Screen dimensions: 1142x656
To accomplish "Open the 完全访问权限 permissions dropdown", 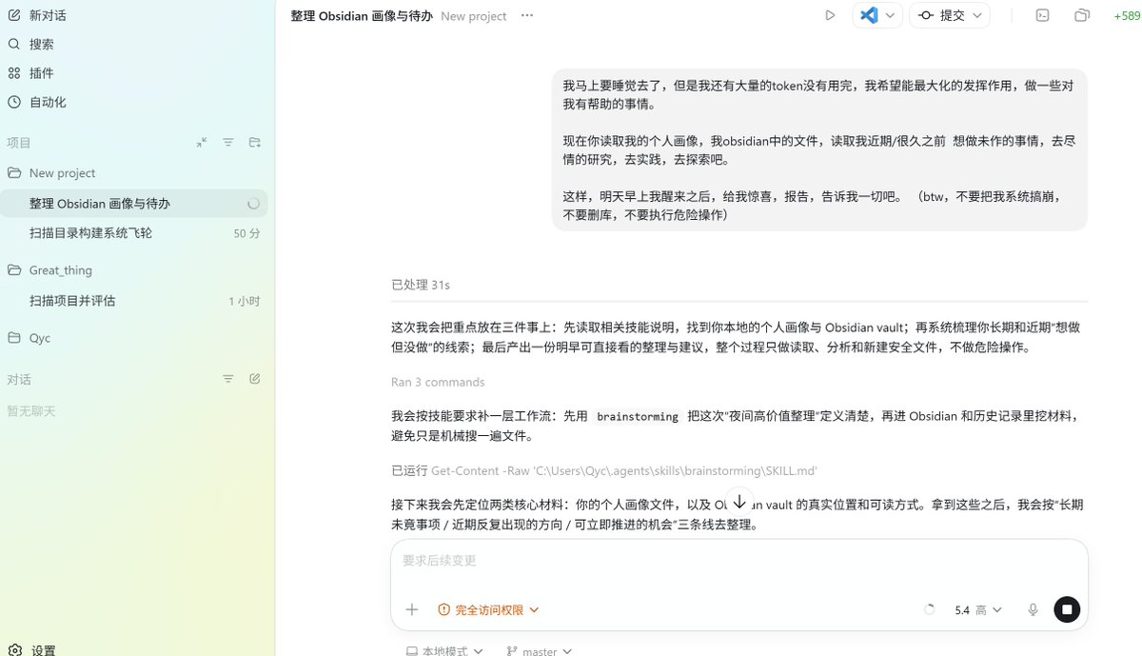I will [489, 609].
